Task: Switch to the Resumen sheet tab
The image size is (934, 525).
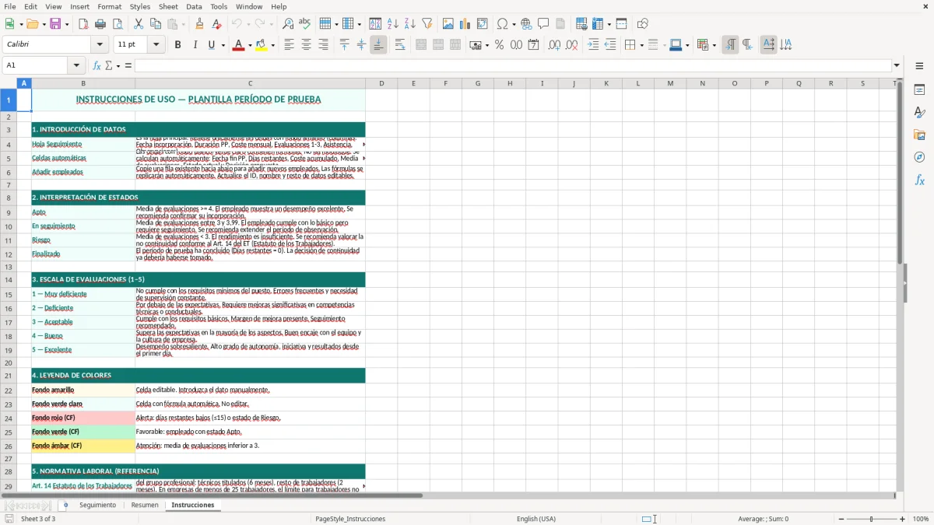Action: (145, 506)
